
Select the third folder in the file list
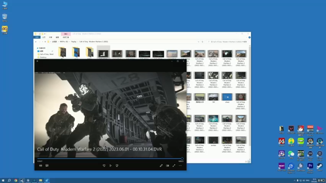click(89, 52)
